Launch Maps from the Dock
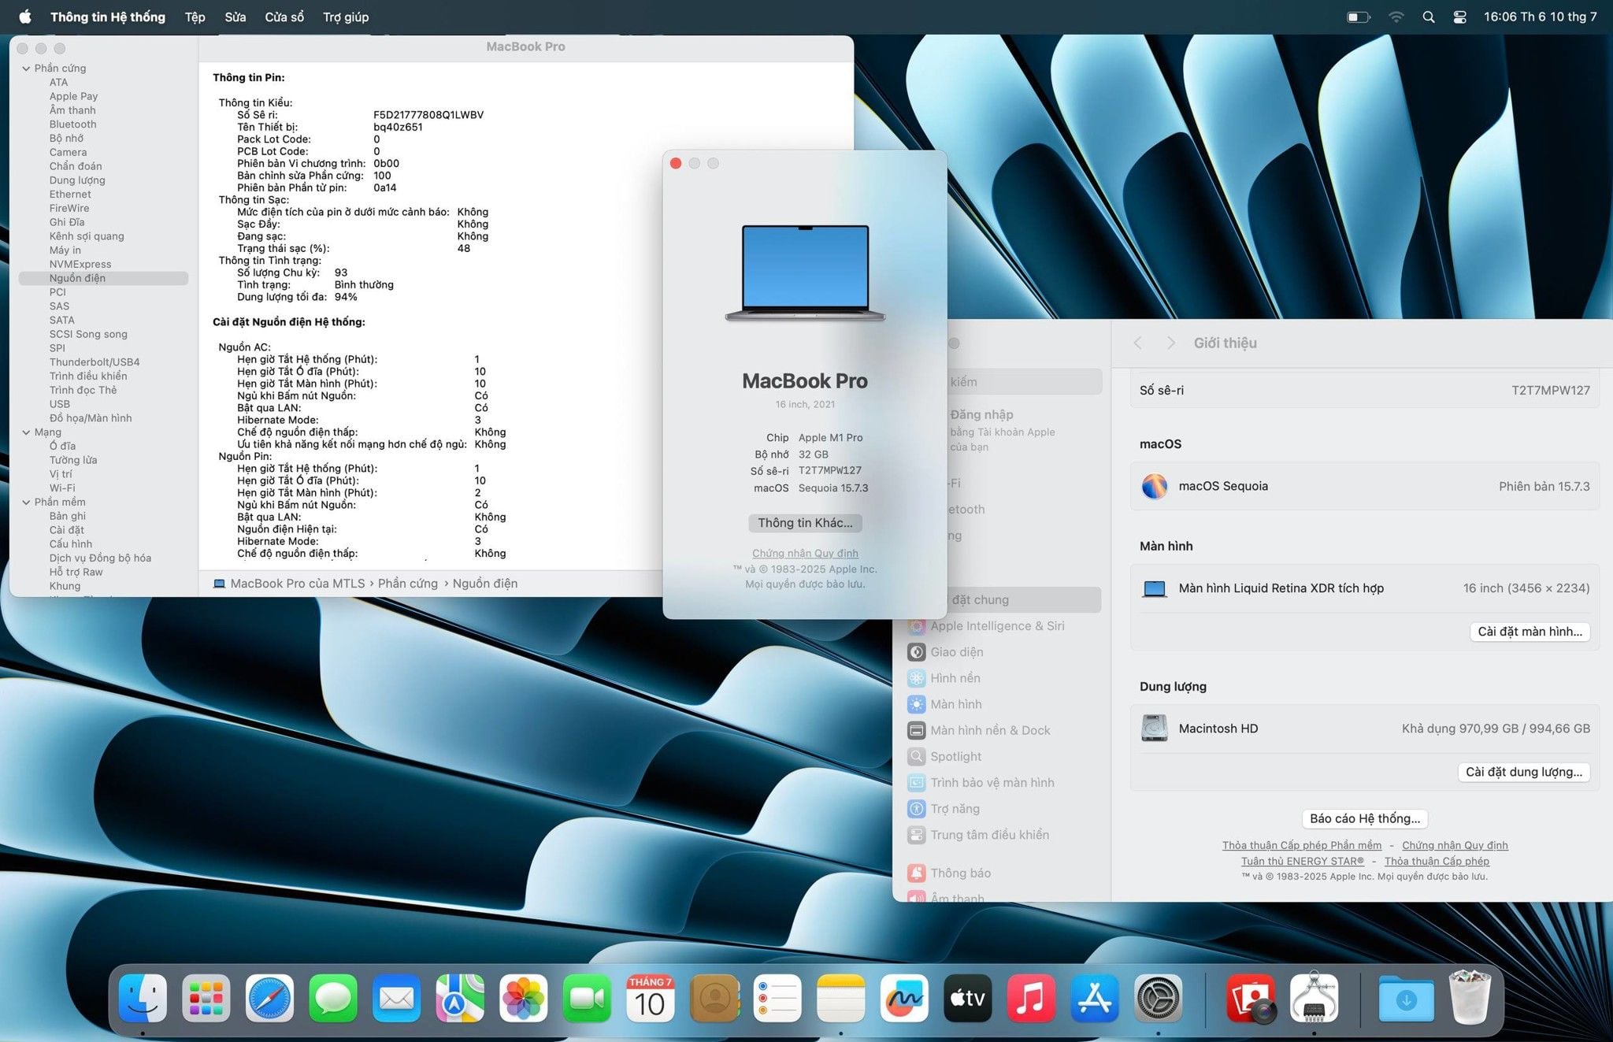The width and height of the screenshot is (1613, 1042). (x=460, y=998)
